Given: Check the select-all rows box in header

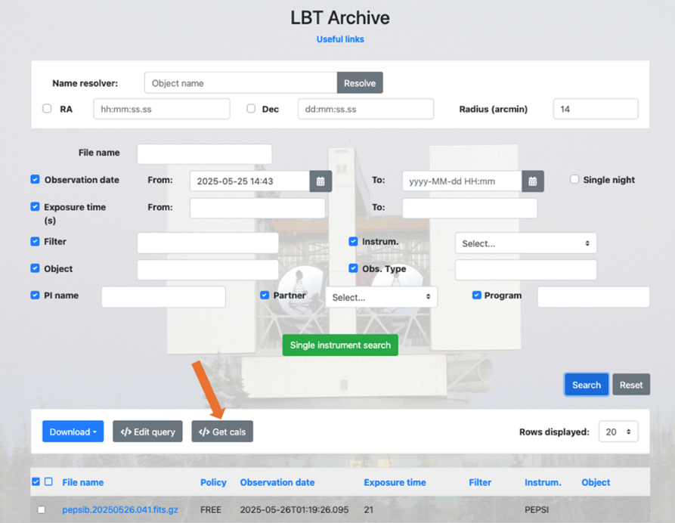Looking at the screenshot, I should click(36, 482).
